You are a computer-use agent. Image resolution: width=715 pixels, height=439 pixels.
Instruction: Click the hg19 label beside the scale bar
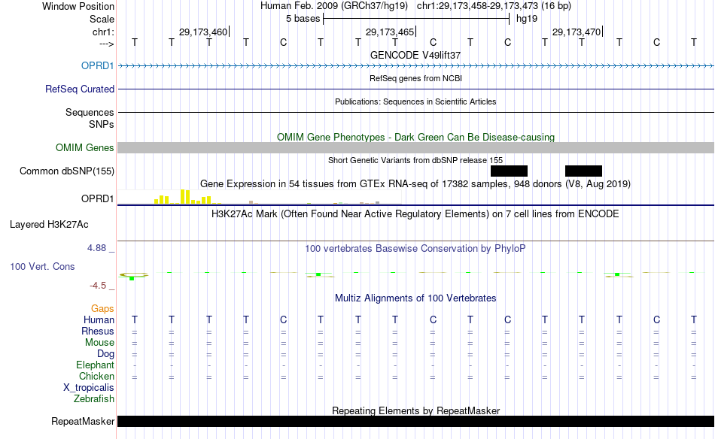point(527,19)
